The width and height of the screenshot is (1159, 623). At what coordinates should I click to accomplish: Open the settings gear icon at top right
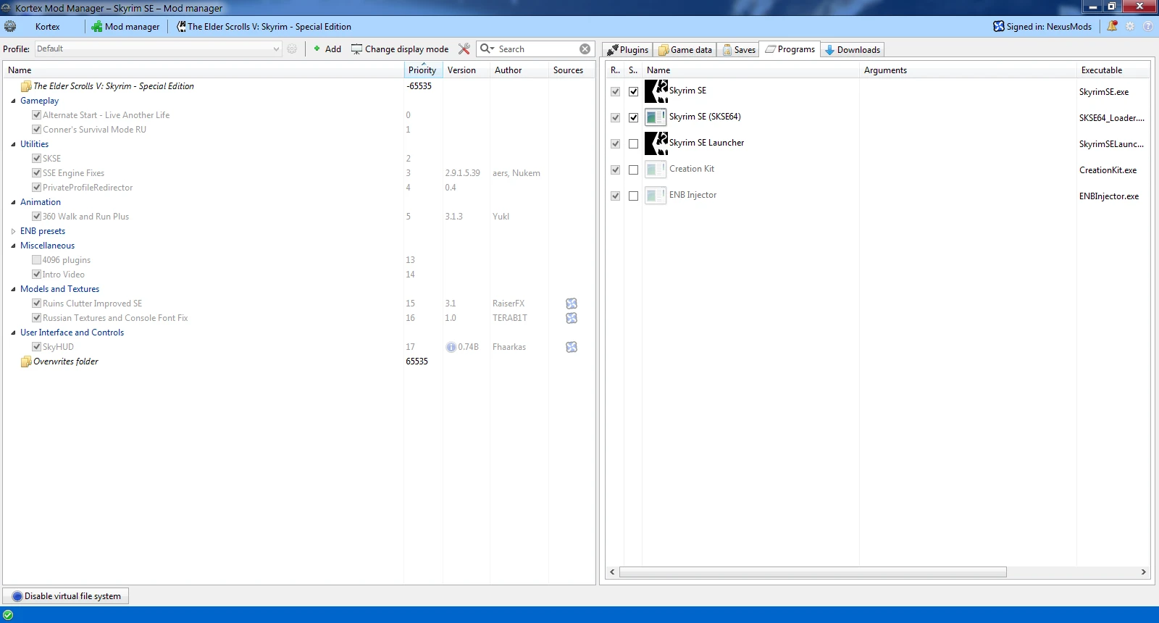[x=1130, y=26]
